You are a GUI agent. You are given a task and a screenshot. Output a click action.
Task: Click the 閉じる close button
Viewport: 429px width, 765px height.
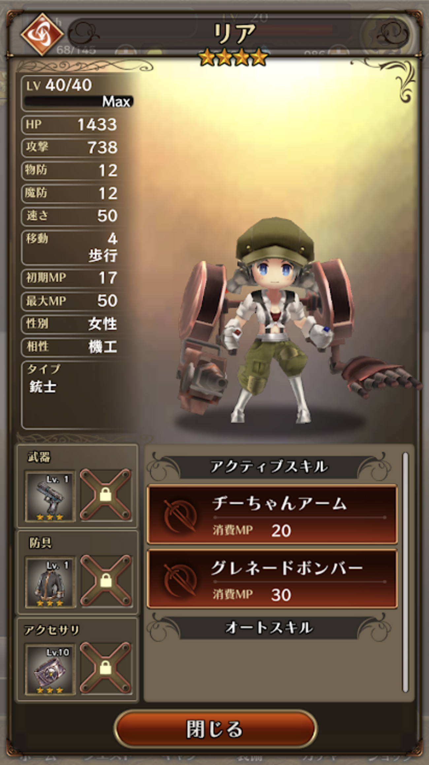[x=215, y=729]
